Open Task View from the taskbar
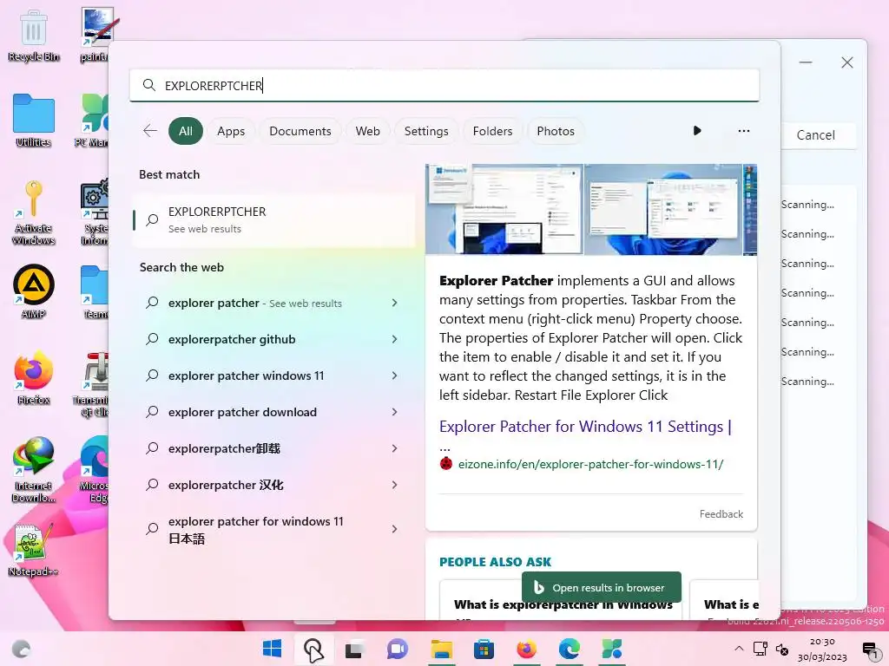This screenshot has width=889, height=666. click(354, 649)
